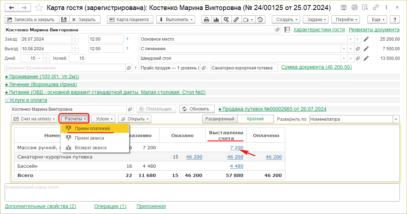Click the save diskette icon in toolbar
The height and width of the screenshot is (214, 407).
click(x=63, y=20)
